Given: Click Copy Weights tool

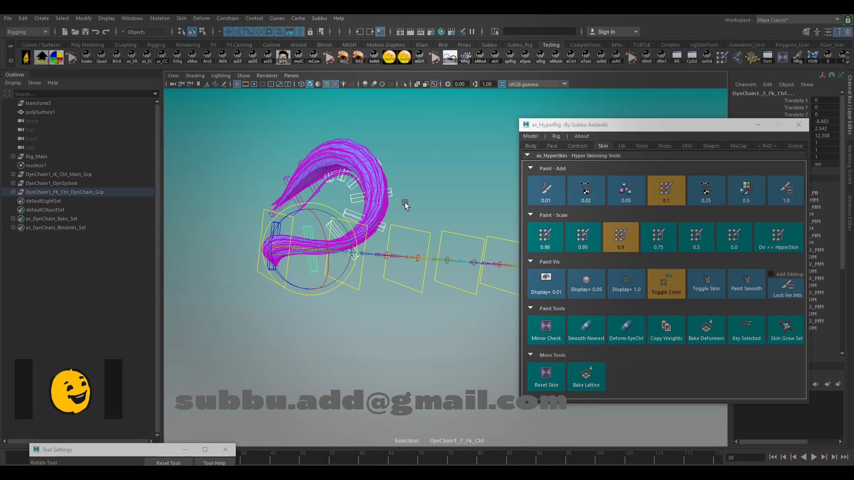Looking at the screenshot, I should [666, 330].
